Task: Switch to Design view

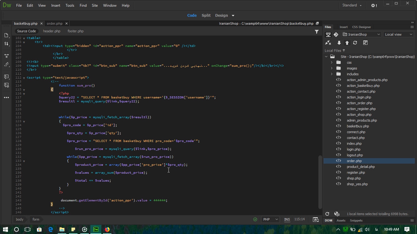Action: click(221, 16)
